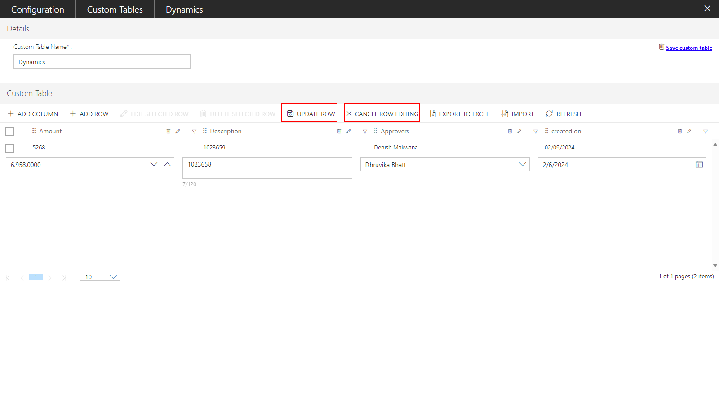Grab the Amount column drag handle
The image size is (719, 404).
pos(34,131)
